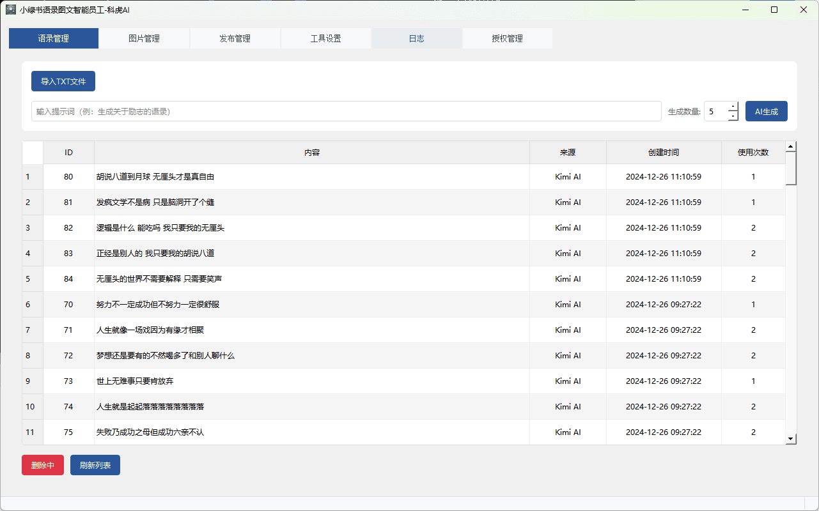Maximize the application window
The image size is (819, 511).
click(774, 10)
